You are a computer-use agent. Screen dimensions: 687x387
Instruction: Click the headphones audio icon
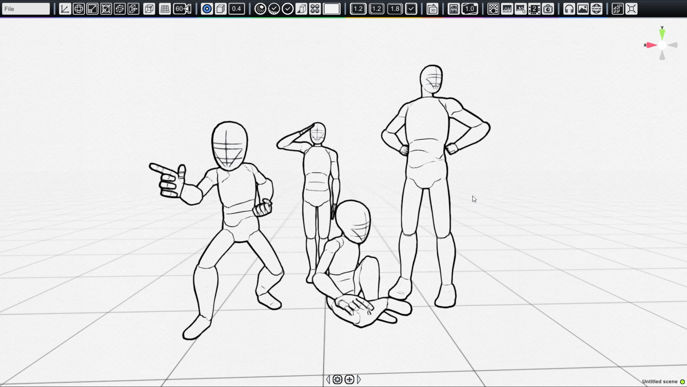point(569,9)
